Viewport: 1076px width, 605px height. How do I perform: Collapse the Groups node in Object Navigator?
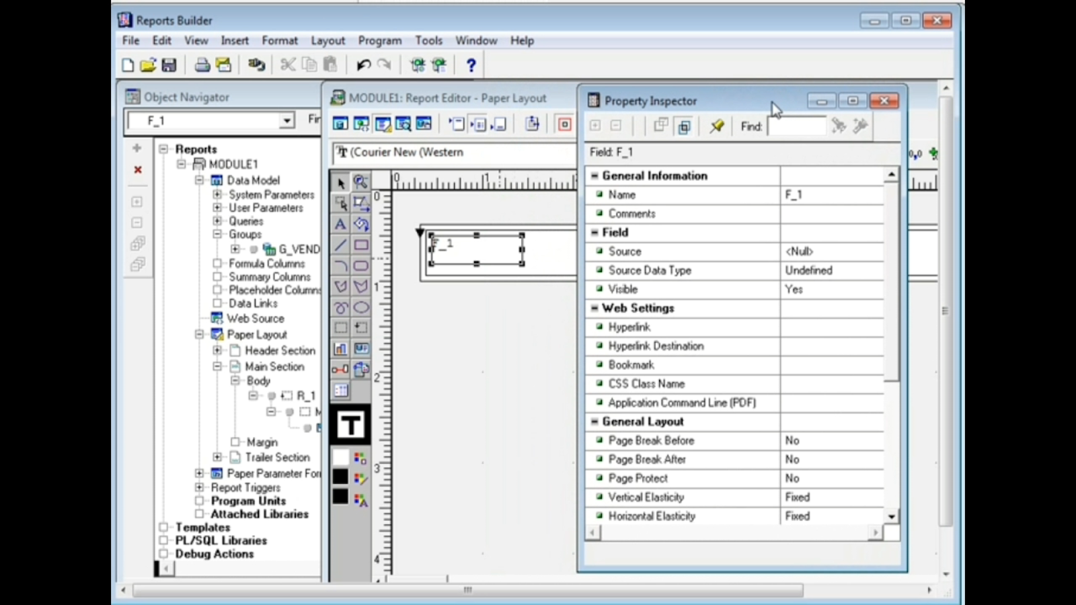tap(218, 235)
